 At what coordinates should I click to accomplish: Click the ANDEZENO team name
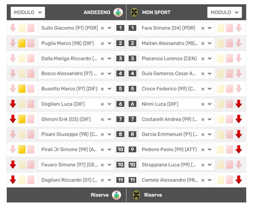pos(97,13)
